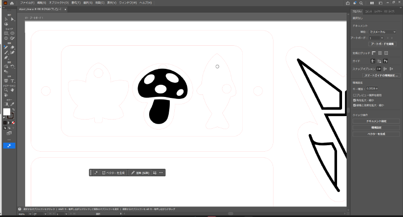Open the notifications bell icon

pos(355,3)
